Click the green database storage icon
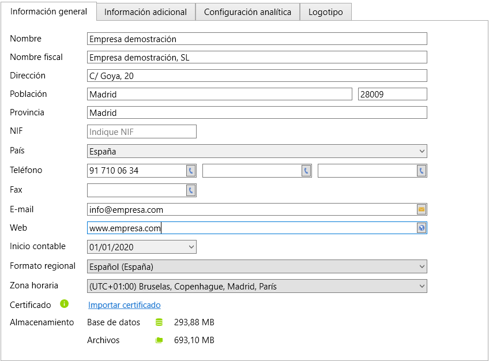Viewport: 489px width, 361px height. click(x=159, y=322)
